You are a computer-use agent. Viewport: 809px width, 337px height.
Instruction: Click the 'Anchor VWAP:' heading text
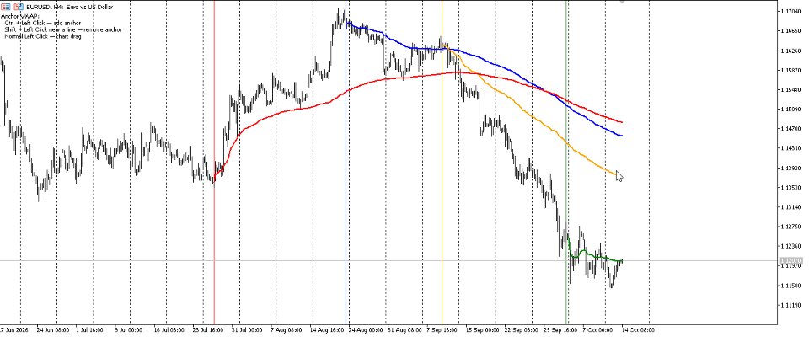pyautogui.click(x=19, y=17)
